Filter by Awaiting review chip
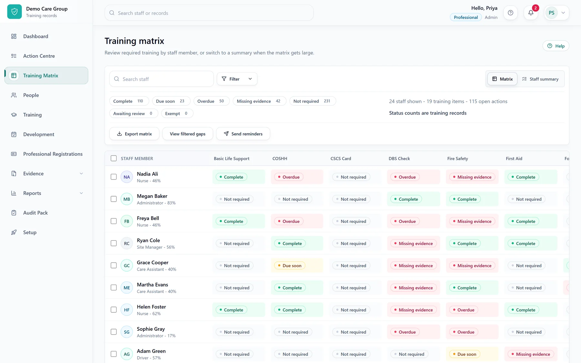Viewport: 581px width, 363px height. [x=134, y=113]
